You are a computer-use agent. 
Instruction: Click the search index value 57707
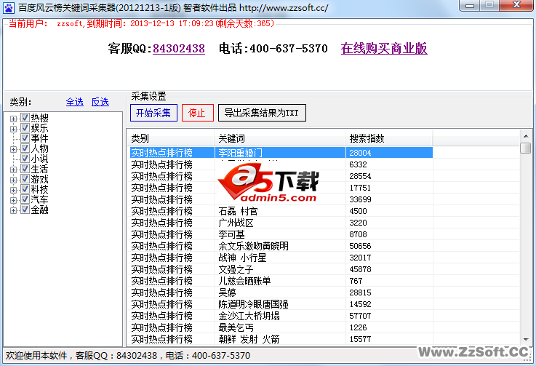point(360,316)
